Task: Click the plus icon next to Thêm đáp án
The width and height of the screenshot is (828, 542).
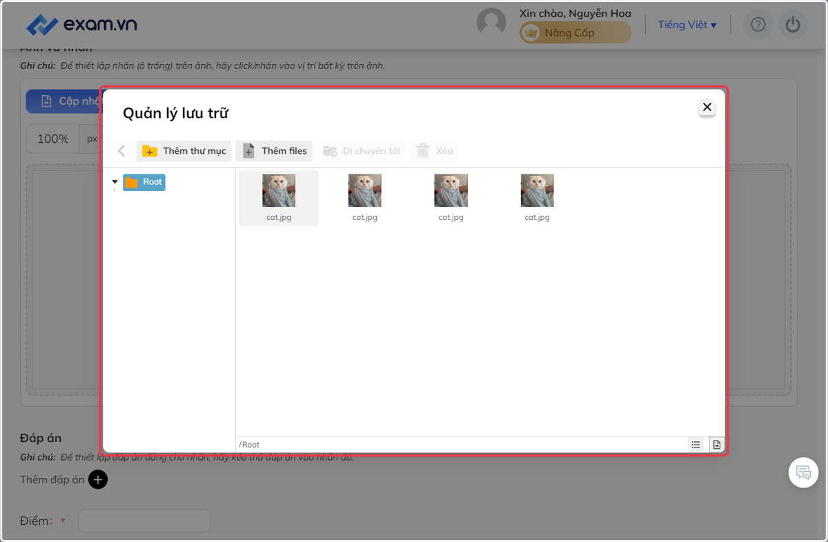Action: 98,480
